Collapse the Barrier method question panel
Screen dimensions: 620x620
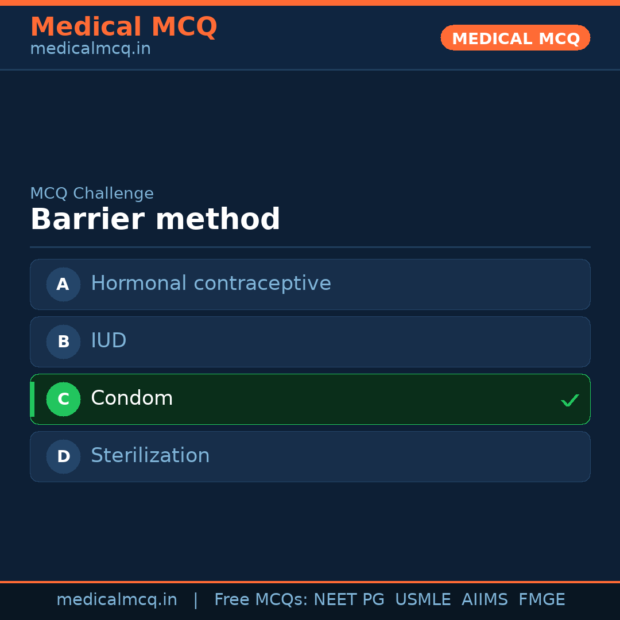click(155, 219)
